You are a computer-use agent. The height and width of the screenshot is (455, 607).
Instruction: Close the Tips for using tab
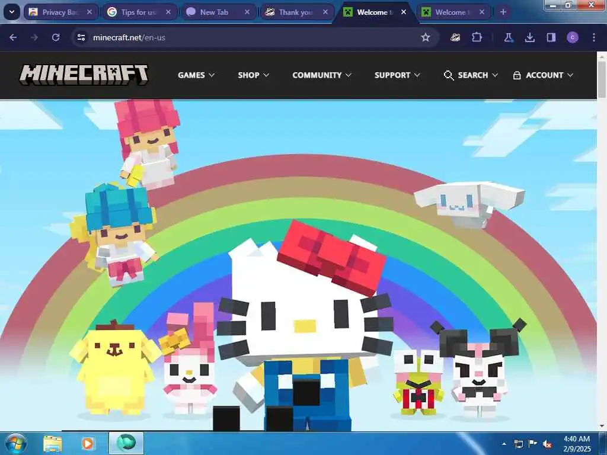tap(168, 12)
